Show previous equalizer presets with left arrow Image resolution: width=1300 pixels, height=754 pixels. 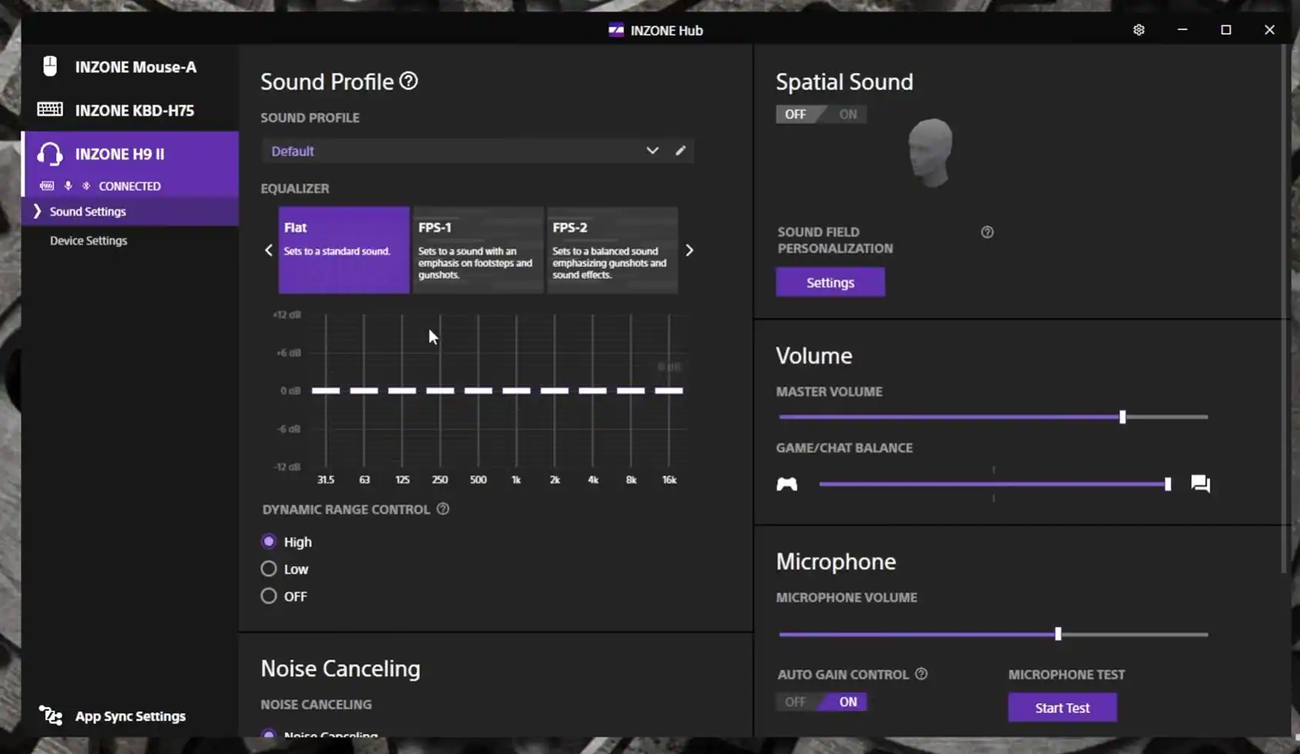coord(269,250)
